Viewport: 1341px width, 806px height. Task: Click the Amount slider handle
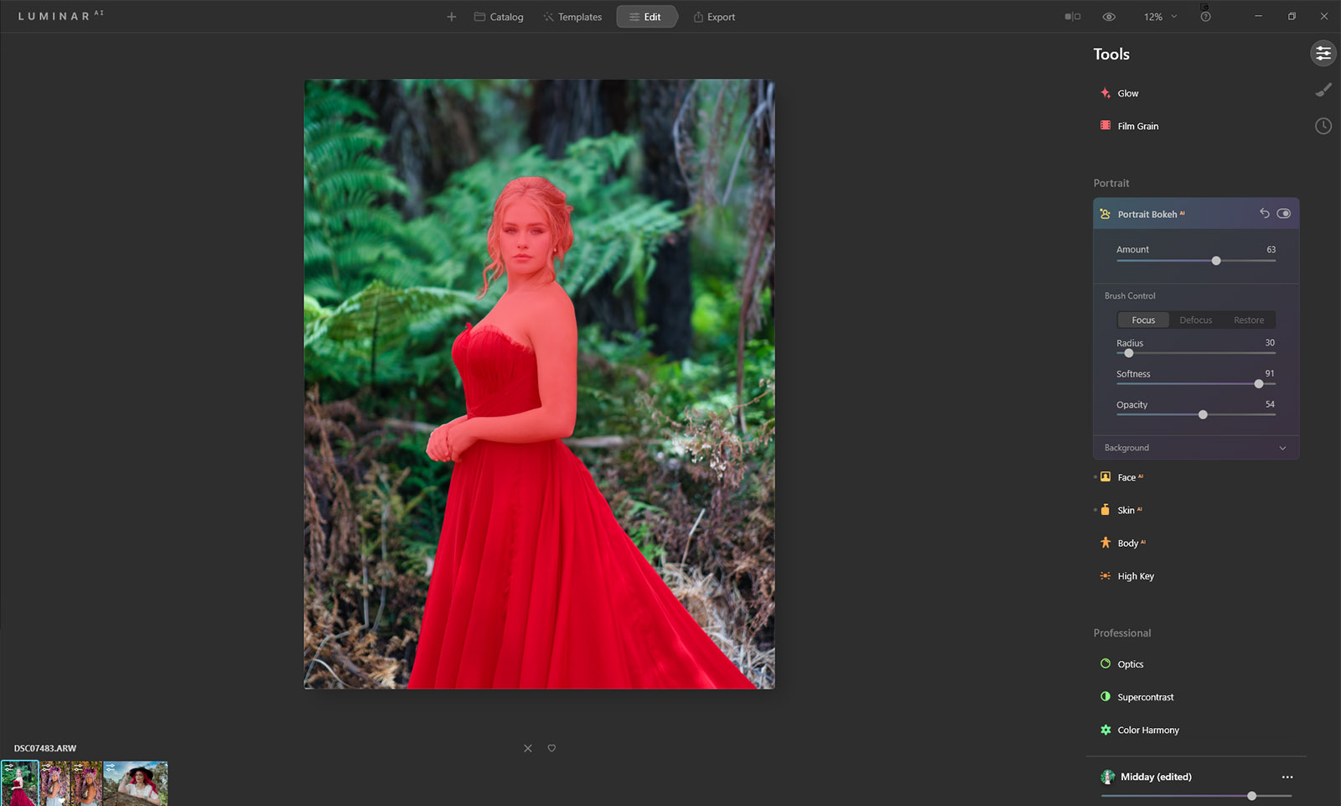pos(1216,261)
